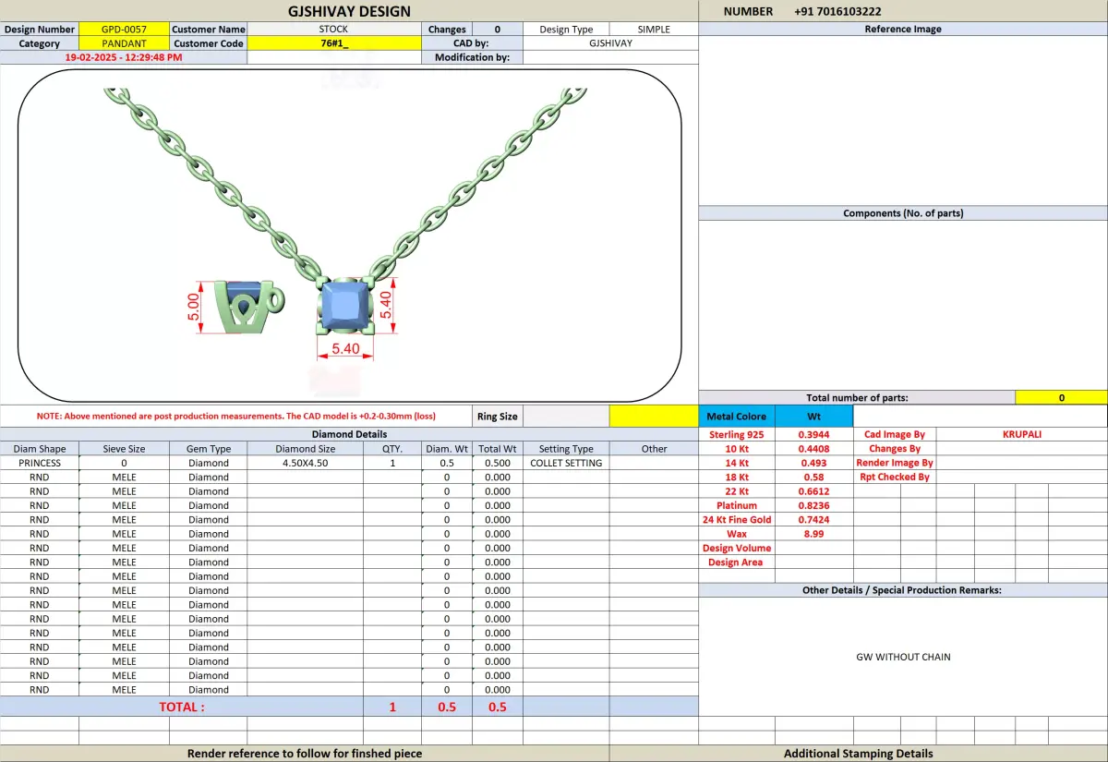The image size is (1108, 762).
Task: Click the Design Number label cell
Action: point(40,30)
